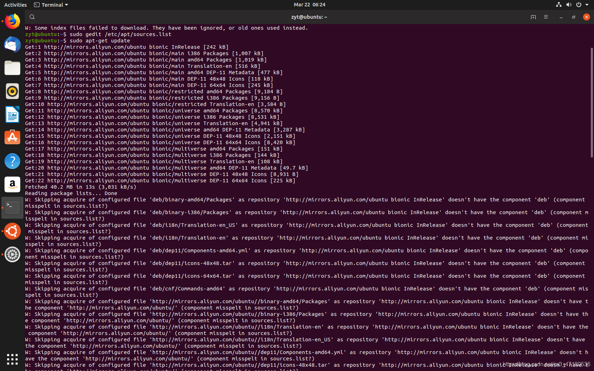Select the Terminal icon in the dock
Image resolution: width=594 pixels, height=371 pixels.
tap(12, 208)
